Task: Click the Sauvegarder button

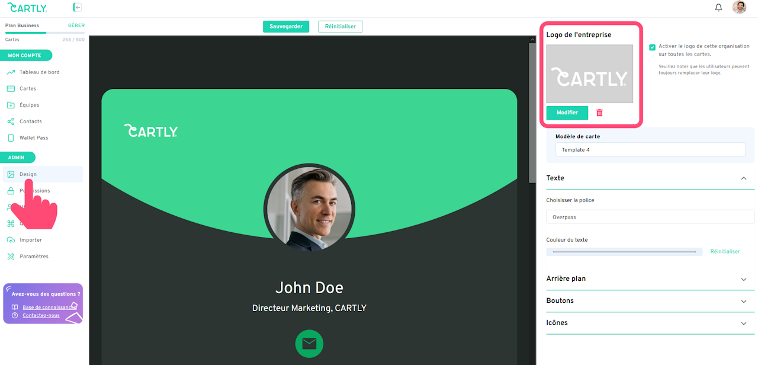Action: pyautogui.click(x=286, y=27)
